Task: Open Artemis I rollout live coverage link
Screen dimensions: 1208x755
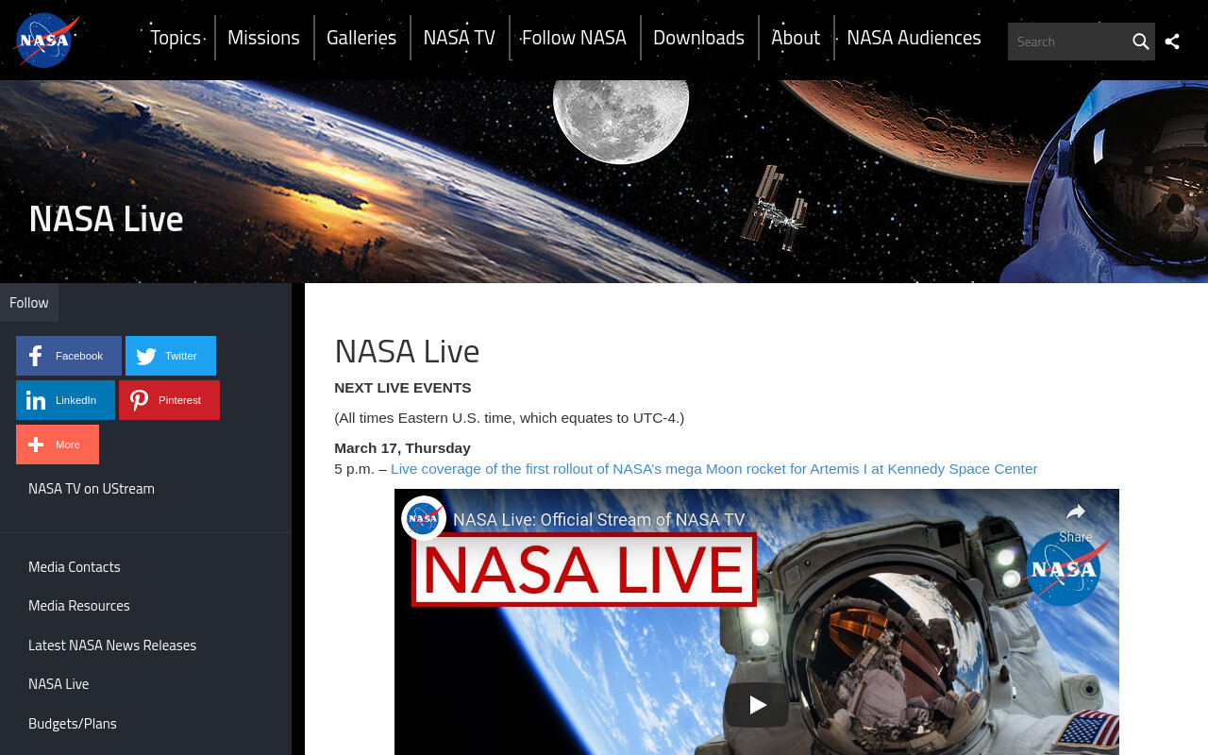Action: pyautogui.click(x=713, y=469)
